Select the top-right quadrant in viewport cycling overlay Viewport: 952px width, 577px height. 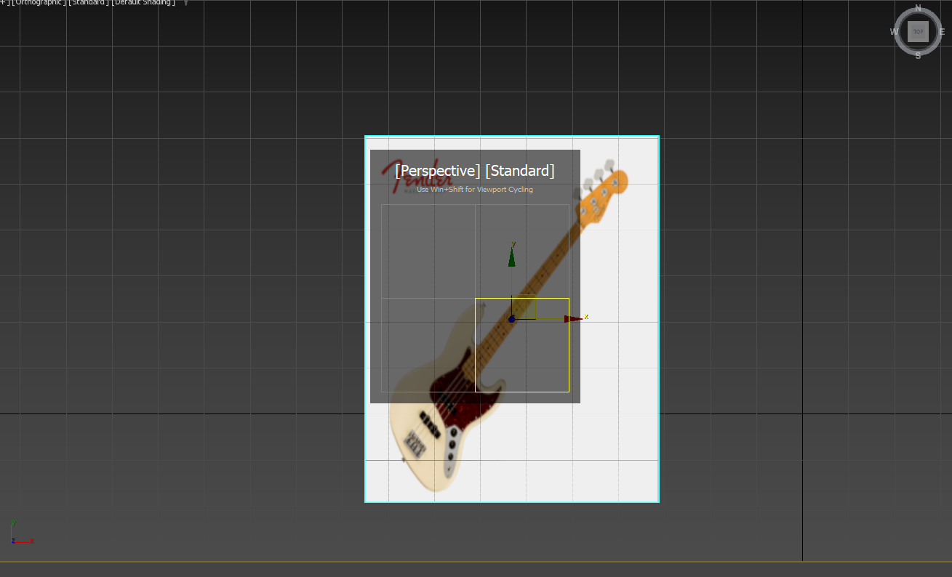(x=522, y=251)
